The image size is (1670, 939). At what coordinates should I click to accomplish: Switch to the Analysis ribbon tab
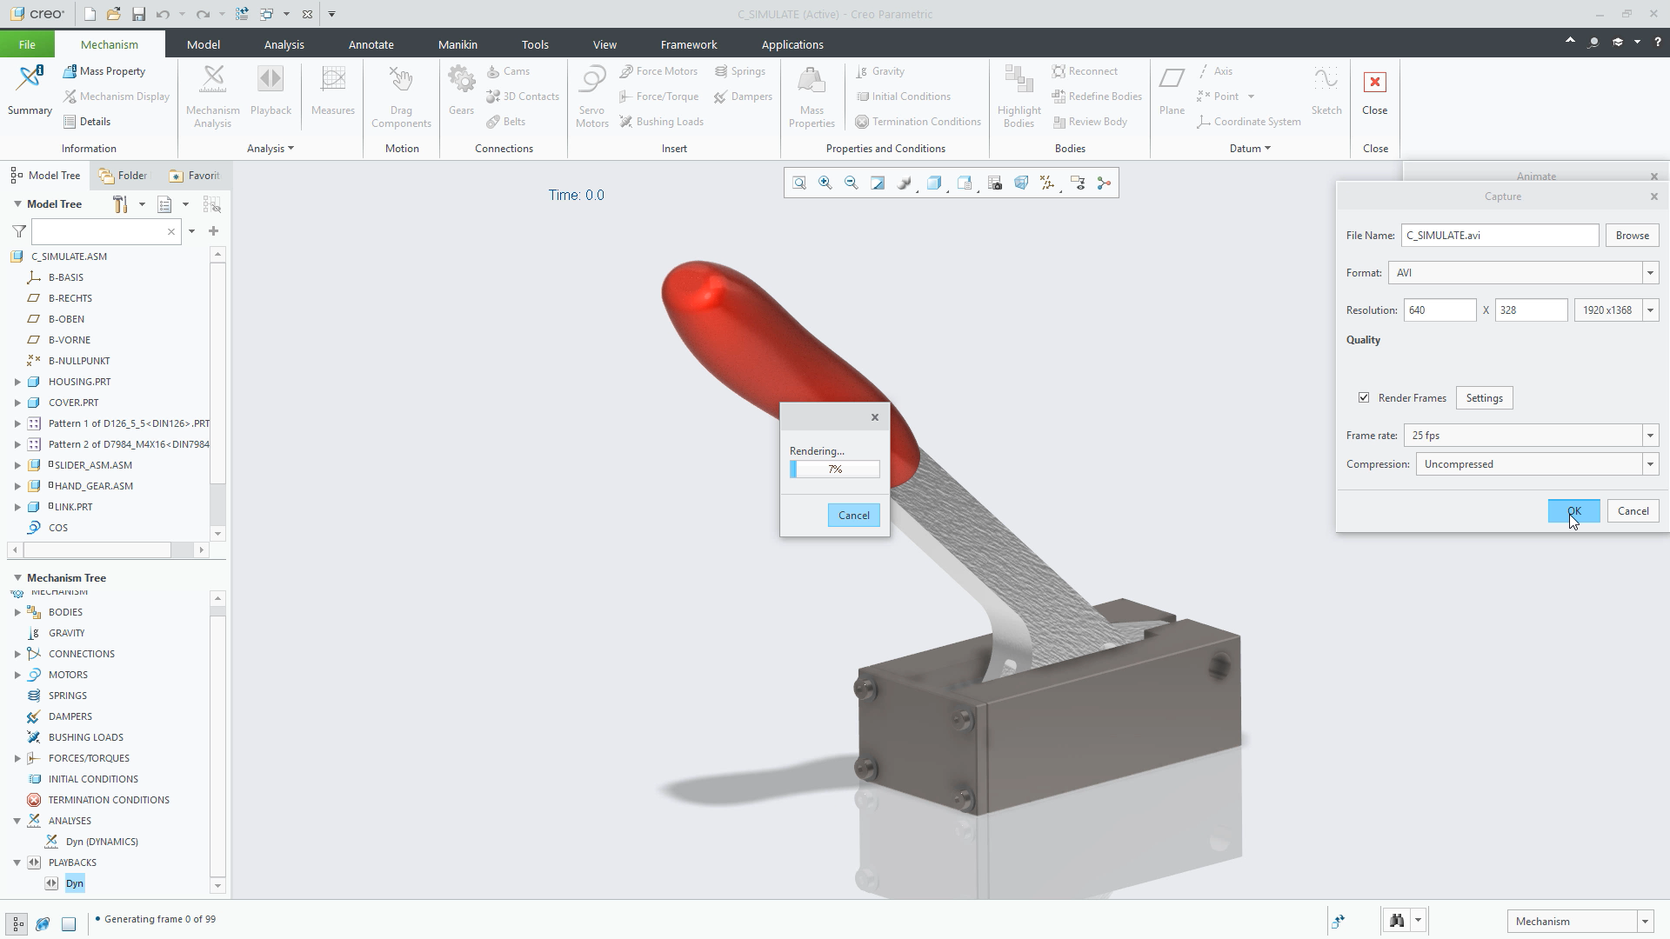(284, 44)
